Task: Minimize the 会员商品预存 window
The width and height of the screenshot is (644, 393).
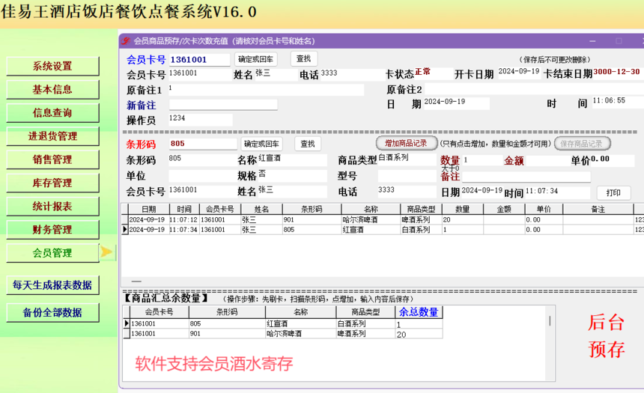Action: pyautogui.click(x=592, y=40)
